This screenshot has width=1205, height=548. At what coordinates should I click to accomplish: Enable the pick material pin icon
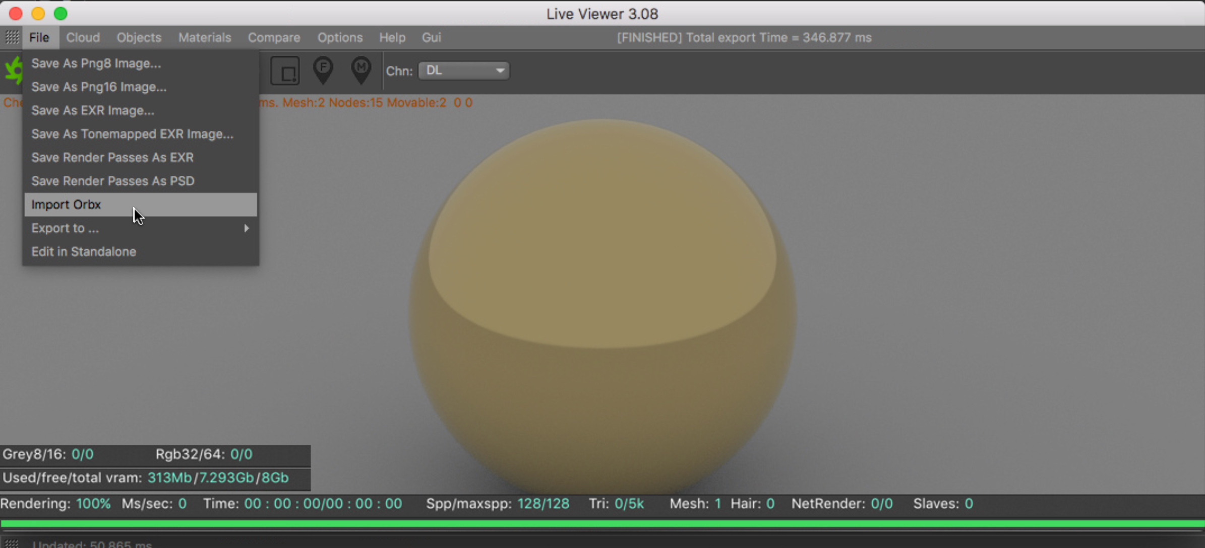click(361, 70)
